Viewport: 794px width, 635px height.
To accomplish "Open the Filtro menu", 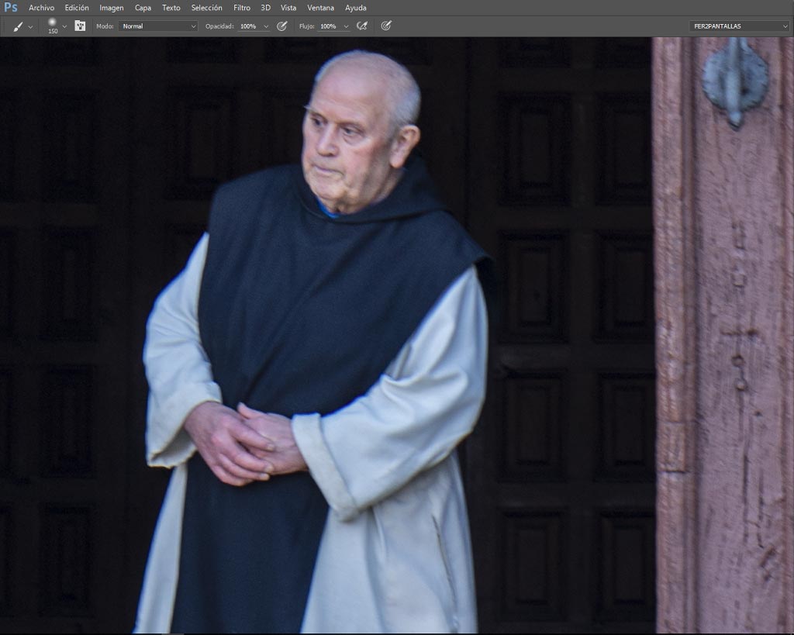I will (242, 8).
